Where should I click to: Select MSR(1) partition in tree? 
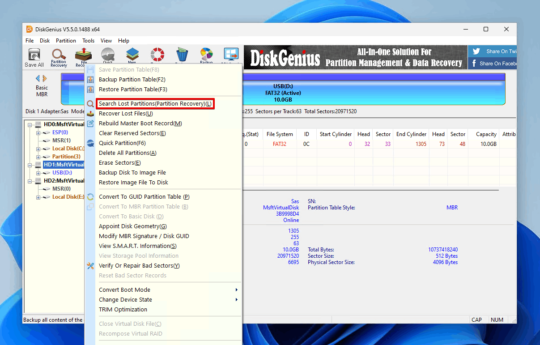click(x=61, y=141)
